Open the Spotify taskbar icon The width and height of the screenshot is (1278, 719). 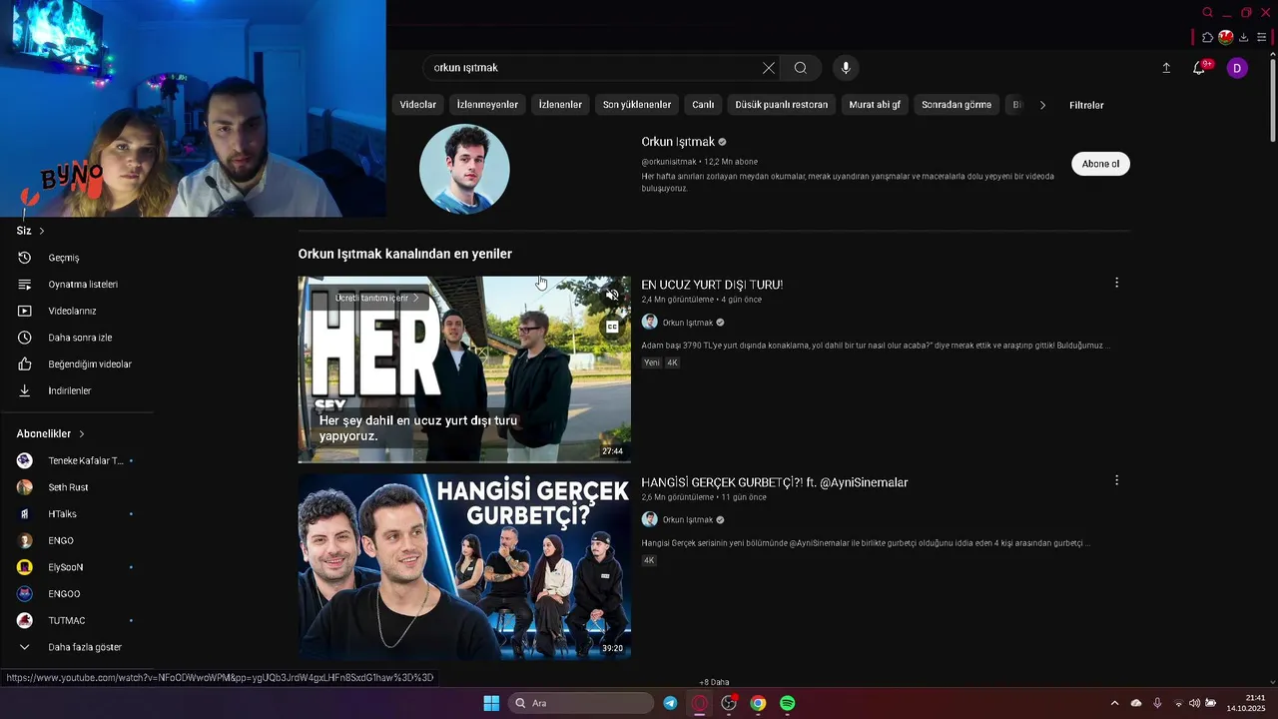[x=787, y=703]
